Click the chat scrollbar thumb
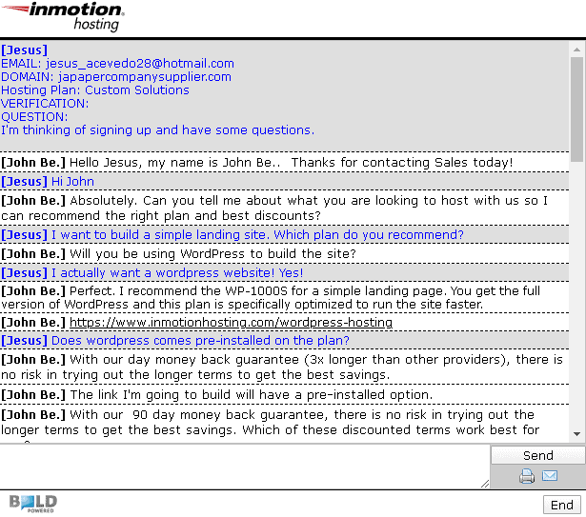The image size is (586, 517). tap(576, 109)
